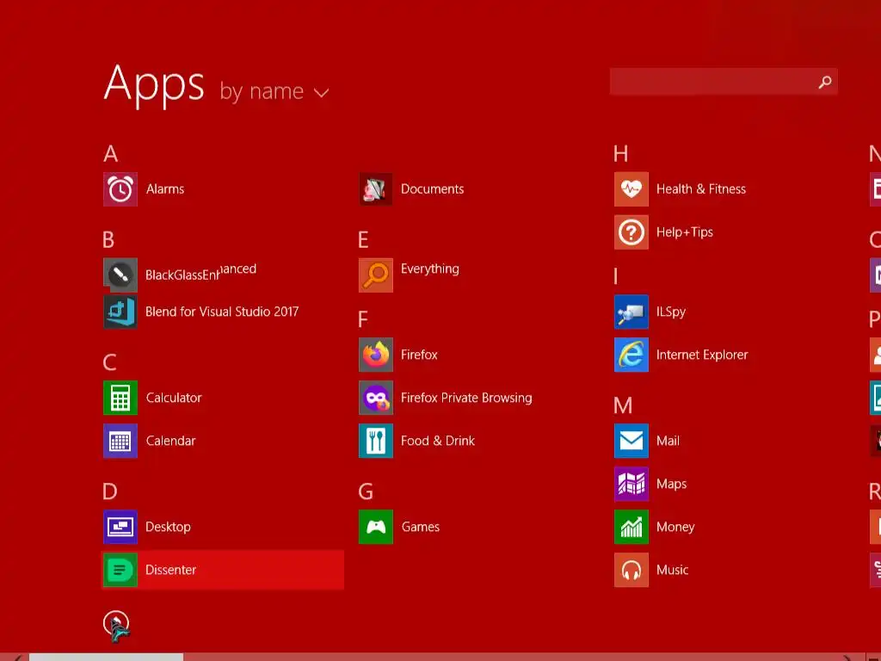Click the 'Food & Drink' label
Viewport: 881px width, 661px height.
click(x=438, y=441)
